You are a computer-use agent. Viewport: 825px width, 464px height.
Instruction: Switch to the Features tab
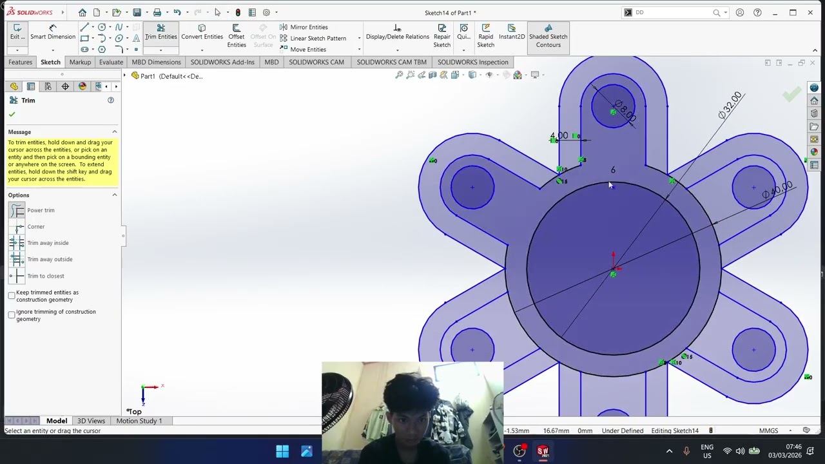pyautogui.click(x=20, y=62)
